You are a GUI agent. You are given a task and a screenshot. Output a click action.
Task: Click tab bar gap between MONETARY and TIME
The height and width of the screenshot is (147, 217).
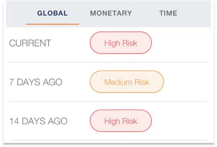point(146,13)
